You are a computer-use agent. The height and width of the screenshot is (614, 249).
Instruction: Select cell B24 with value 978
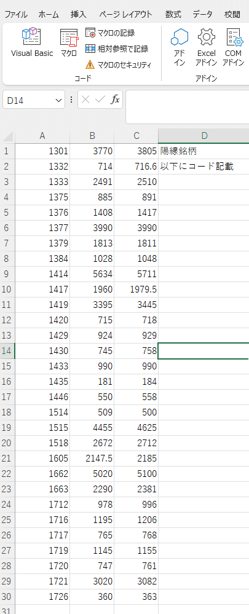tap(92, 505)
